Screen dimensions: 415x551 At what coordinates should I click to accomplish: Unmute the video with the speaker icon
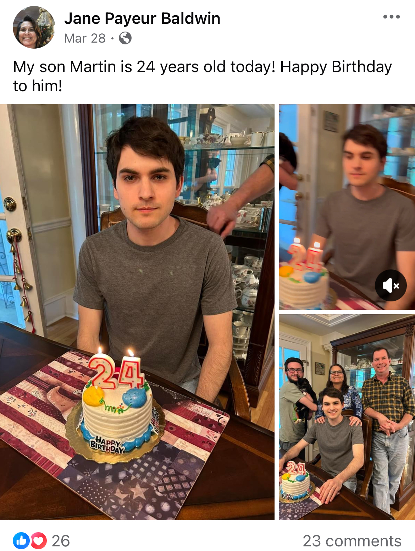[391, 285]
